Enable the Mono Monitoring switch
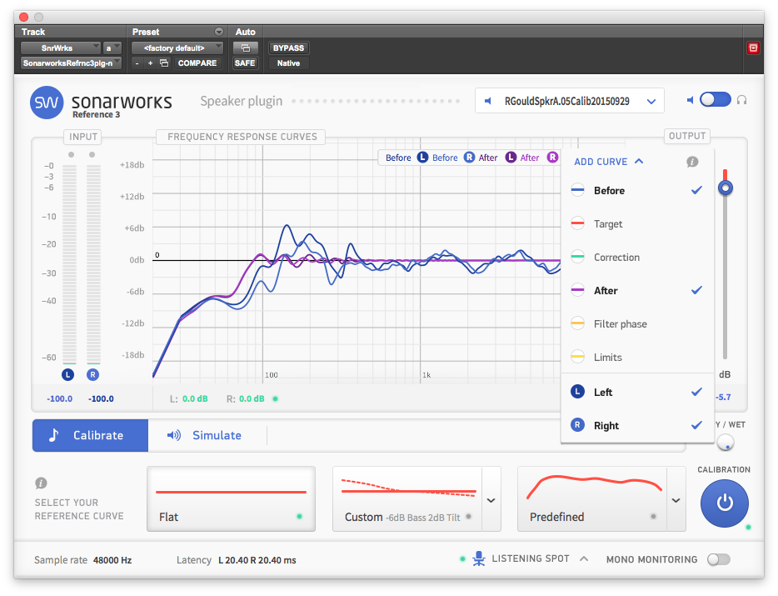This screenshot has height=596, width=778. (717, 559)
